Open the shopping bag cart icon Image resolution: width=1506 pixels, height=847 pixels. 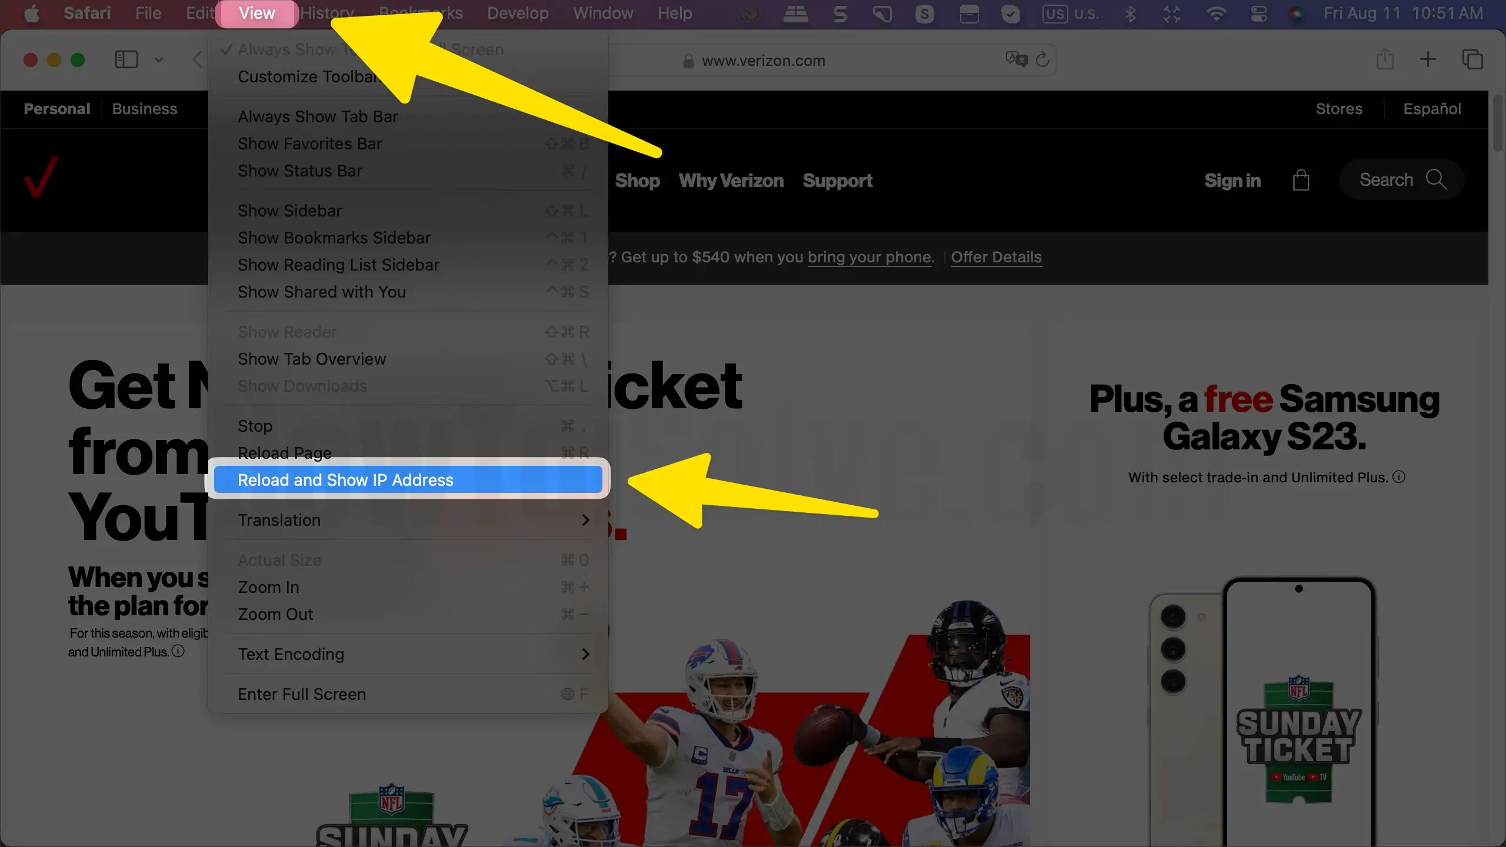click(1301, 180)
